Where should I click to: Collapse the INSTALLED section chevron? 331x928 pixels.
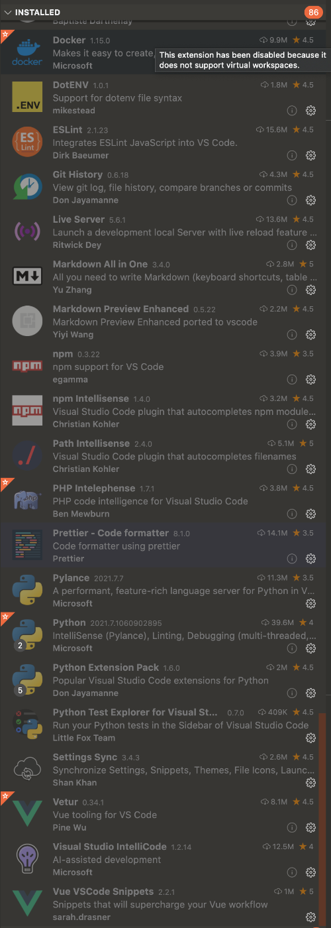coord(7,13)
